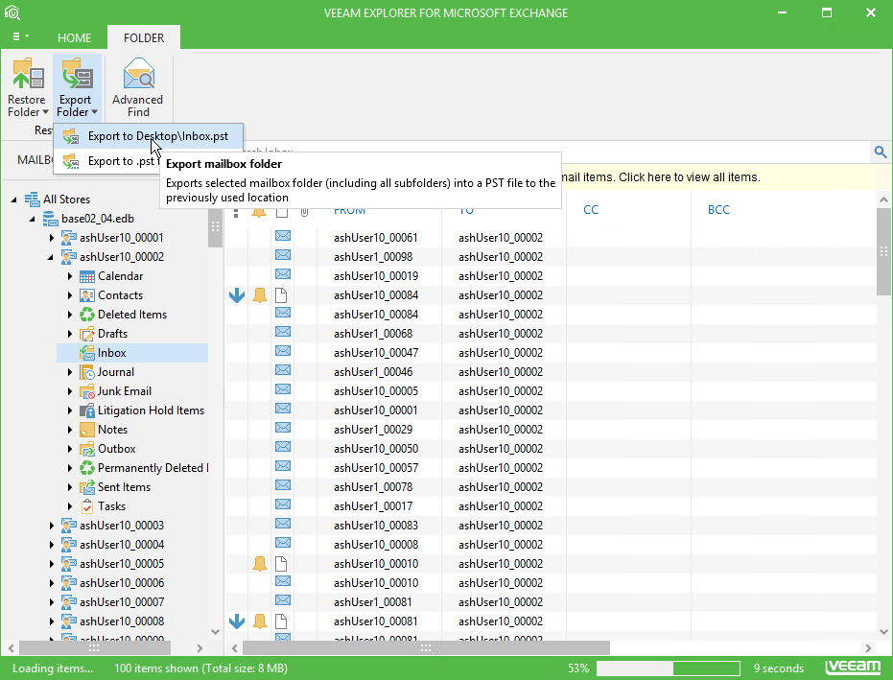The height and width of the screenshot is (680, 893).
Task: Click the Veeam logo icon in title bar
Action: coord(12,12)
